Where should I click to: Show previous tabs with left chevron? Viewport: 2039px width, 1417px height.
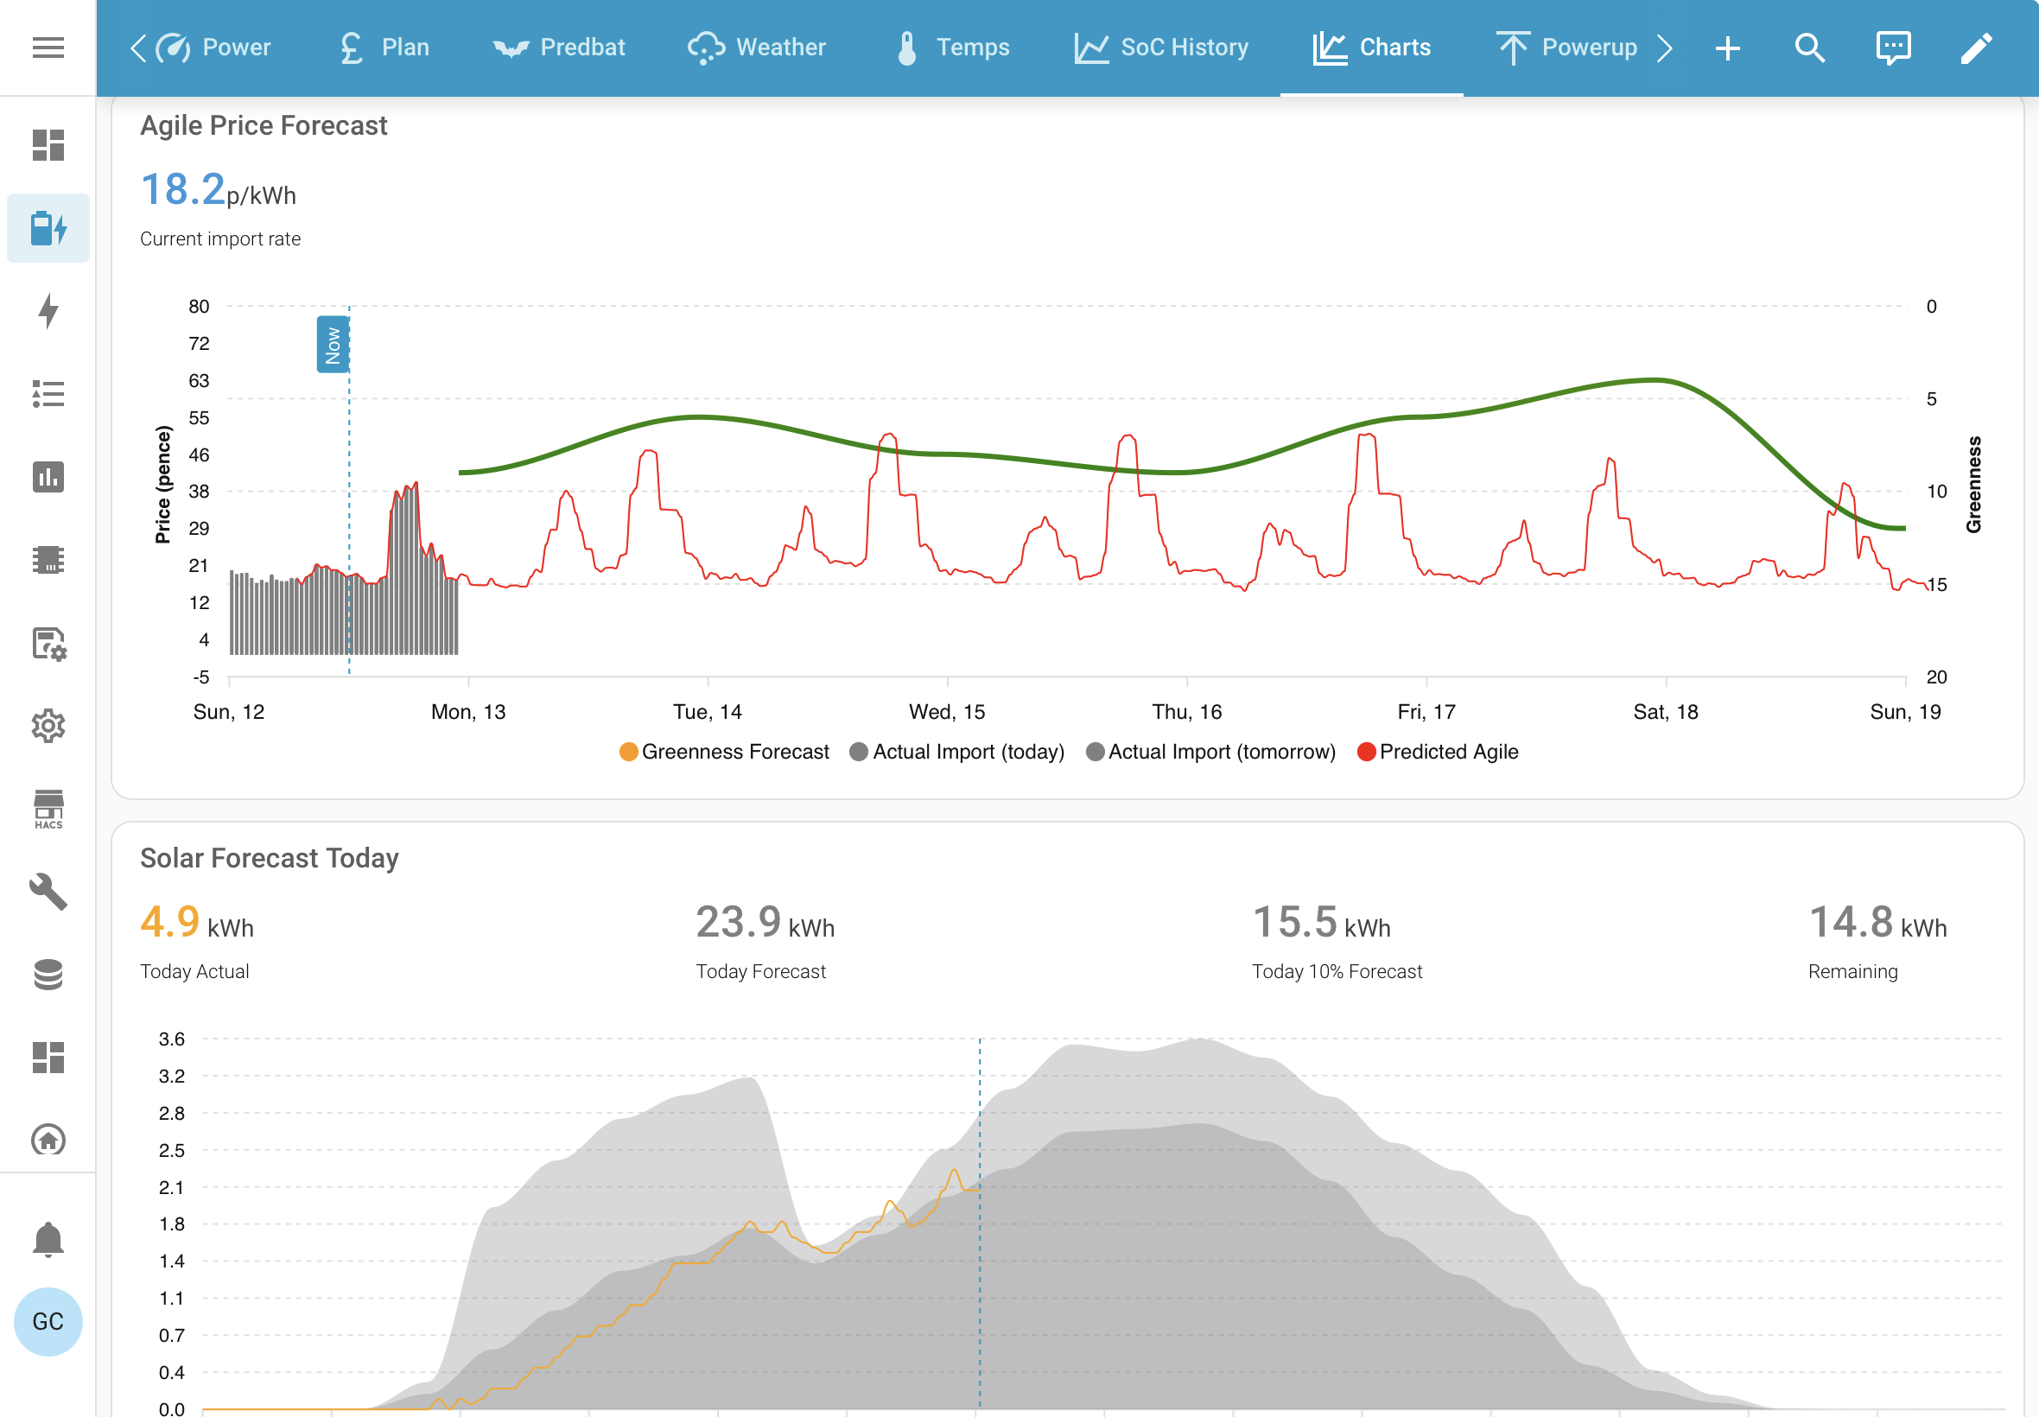pyautogui.click(x=137, y=47)
